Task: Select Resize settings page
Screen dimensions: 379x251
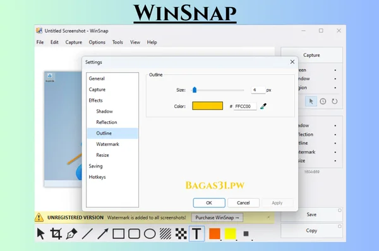Action: [x=112, y=155]
